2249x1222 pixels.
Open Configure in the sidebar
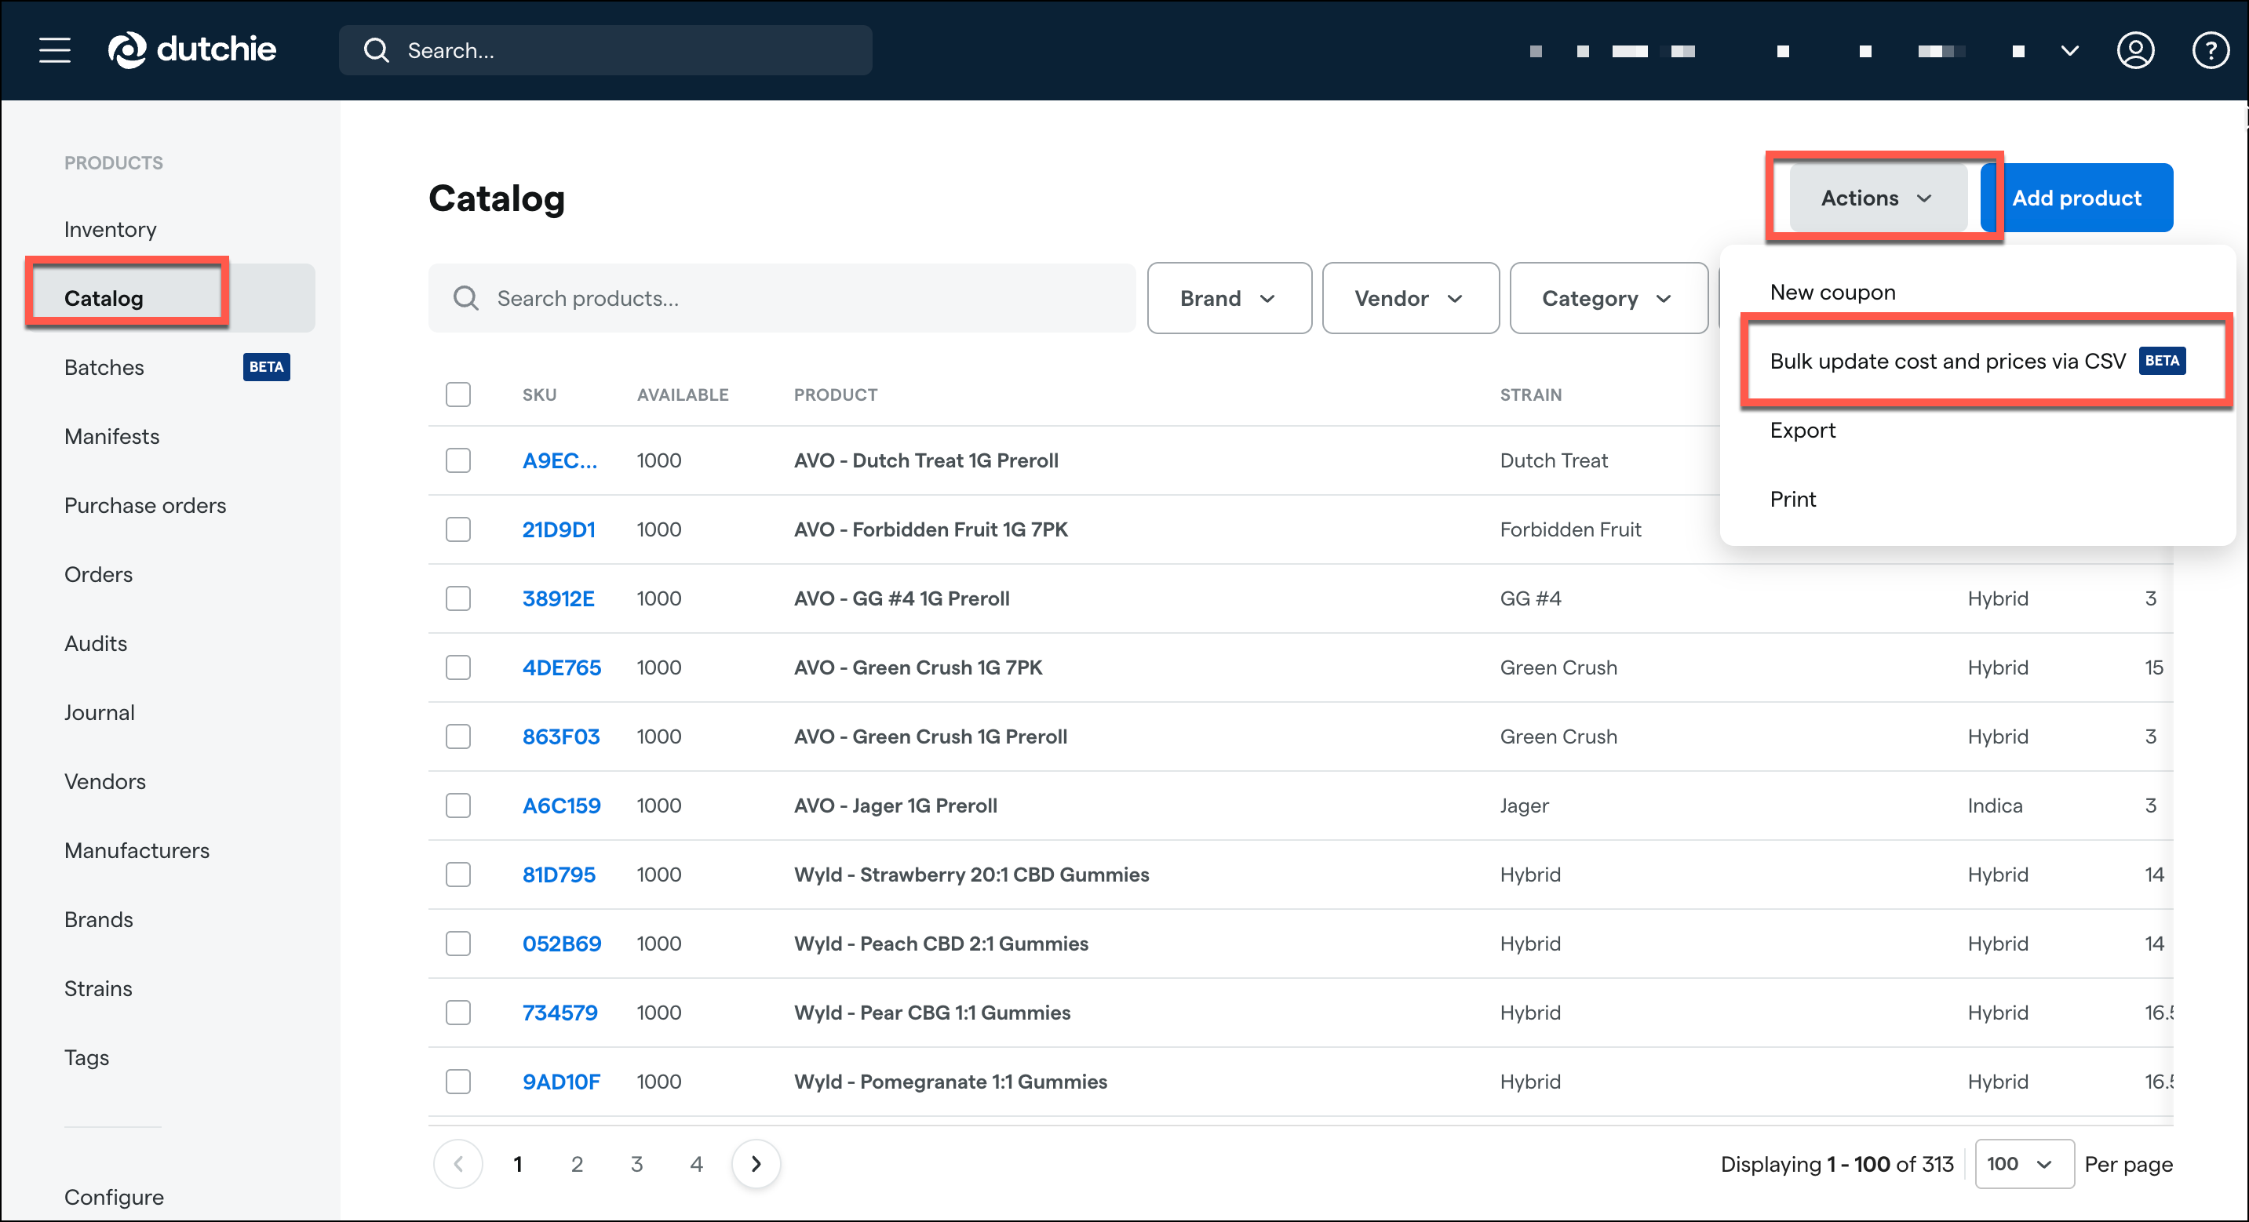[114, 1196]
